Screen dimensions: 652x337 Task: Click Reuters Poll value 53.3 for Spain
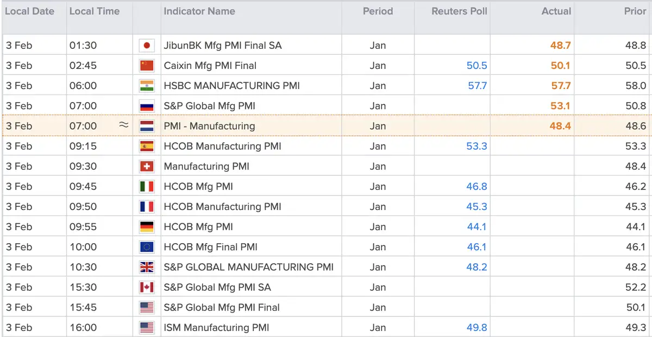click(477, 146)
